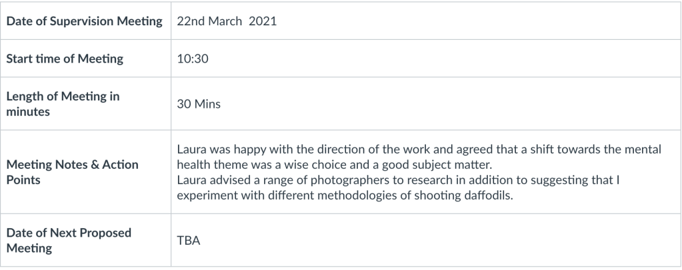
Task: Click the "Date of Next Proposed Meeting" label
Action: (69, 239)
